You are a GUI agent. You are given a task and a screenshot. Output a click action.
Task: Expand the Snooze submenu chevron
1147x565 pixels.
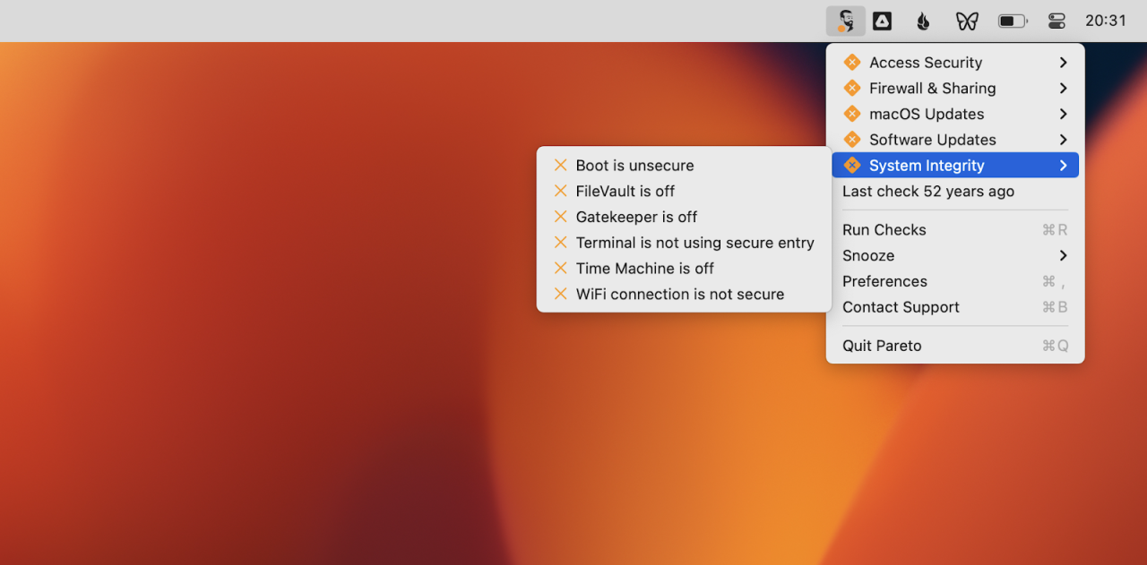[1063, 255]
